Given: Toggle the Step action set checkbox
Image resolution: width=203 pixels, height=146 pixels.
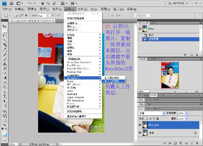Looking at the screenshot, I should pyautogui.click(x=140, y=29).
